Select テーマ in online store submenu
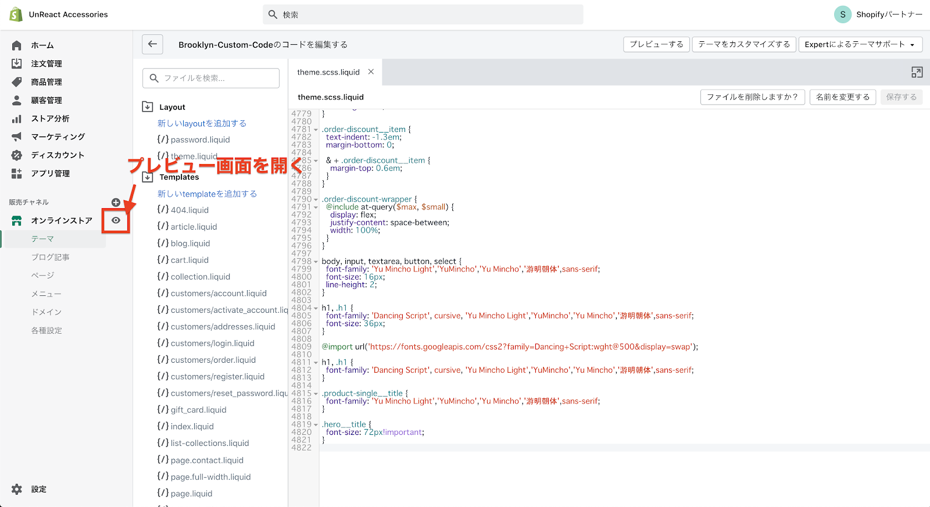Screen dimensions: 930x507 click(x=42, y=239)
